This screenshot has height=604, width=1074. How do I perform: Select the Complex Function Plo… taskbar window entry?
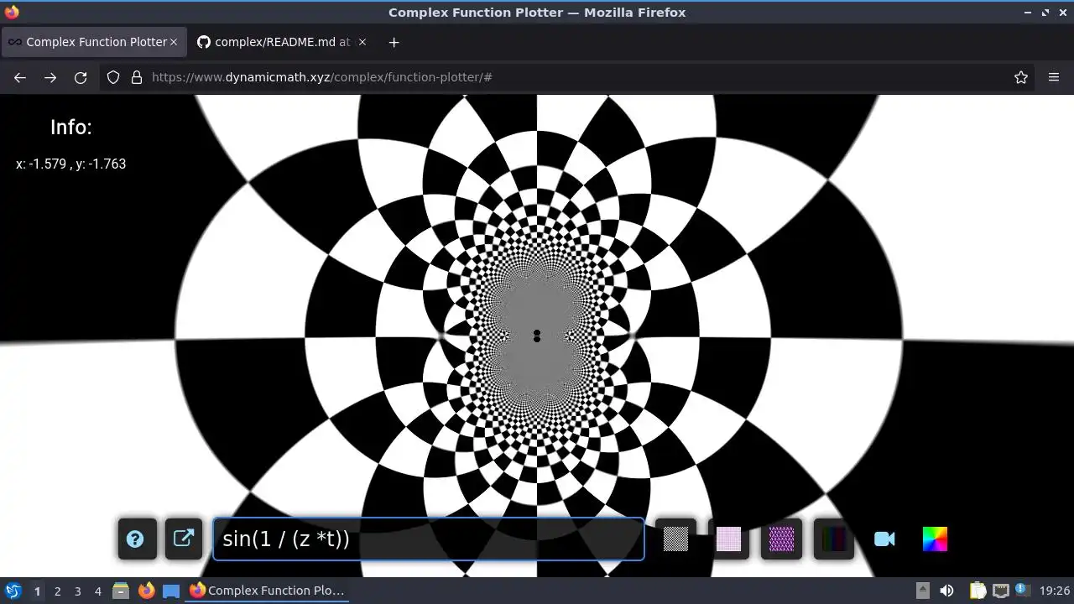267,591
